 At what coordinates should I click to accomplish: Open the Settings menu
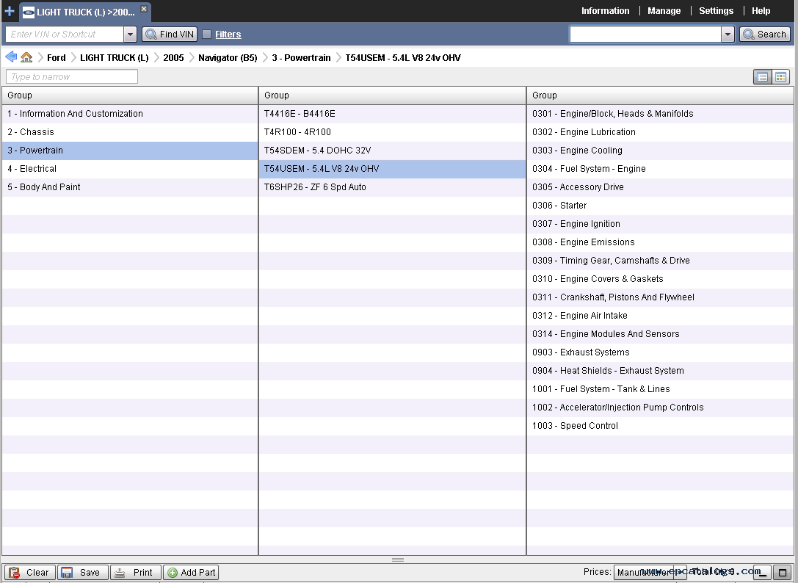tap(716, 11)
